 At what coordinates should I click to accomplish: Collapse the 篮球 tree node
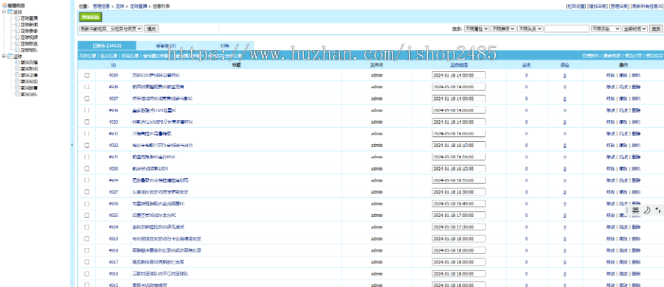tap(4, 56)
